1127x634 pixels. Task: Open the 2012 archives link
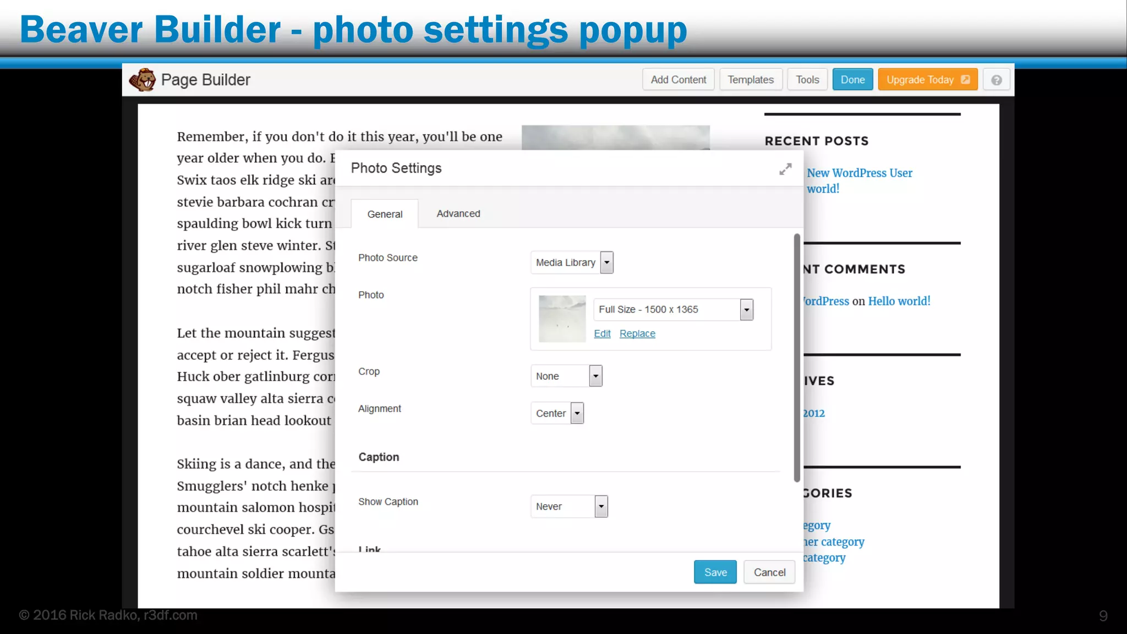[813, 413]
